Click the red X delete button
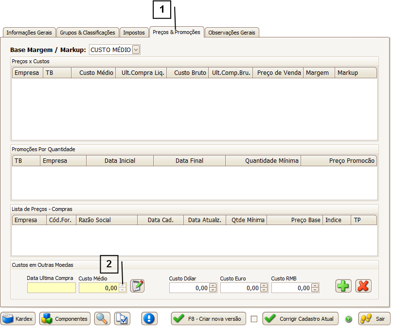Viewport: 393px width, 330px height. [363, 286]
